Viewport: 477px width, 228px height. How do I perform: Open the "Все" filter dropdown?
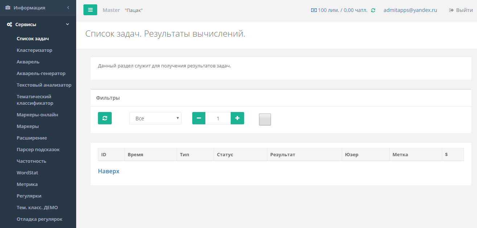click(x=155, y=118)
